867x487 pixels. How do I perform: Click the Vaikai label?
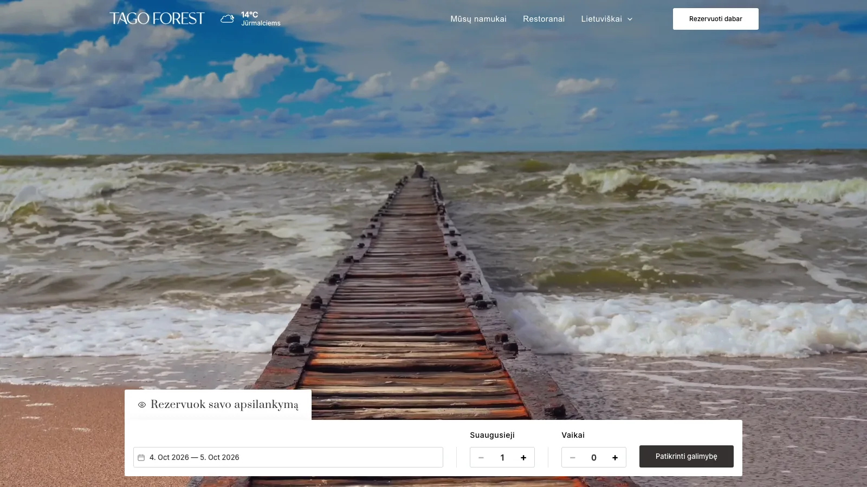(x=573, y=435)
